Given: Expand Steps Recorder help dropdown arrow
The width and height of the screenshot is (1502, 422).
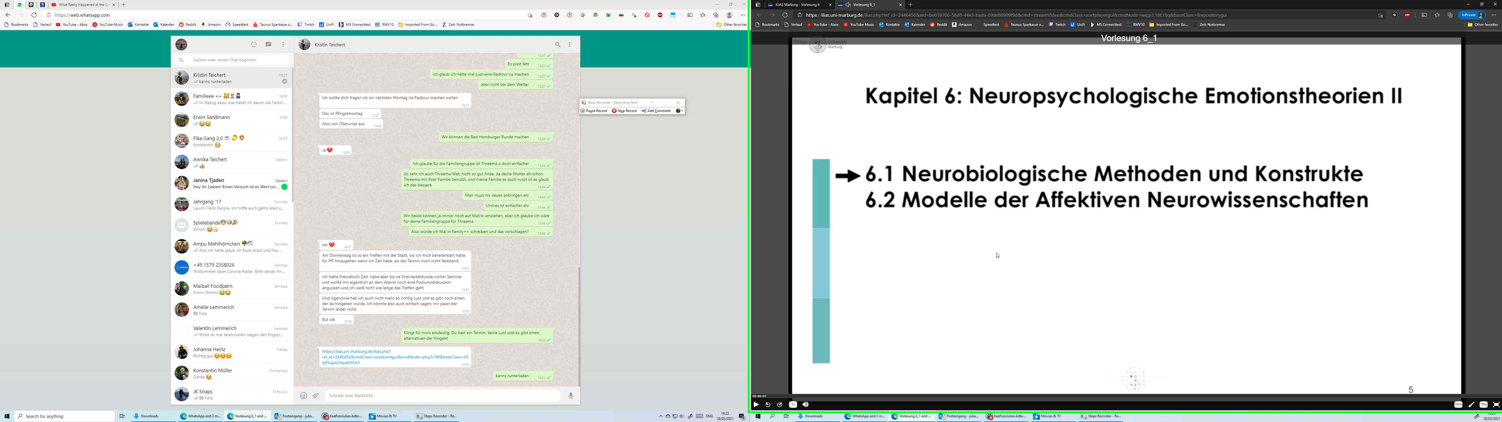Looking at the screenshot, I should [681, 111].
